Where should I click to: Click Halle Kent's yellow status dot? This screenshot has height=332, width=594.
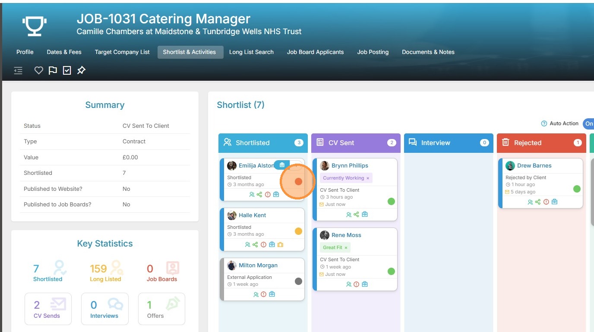(x=298, y=231)
